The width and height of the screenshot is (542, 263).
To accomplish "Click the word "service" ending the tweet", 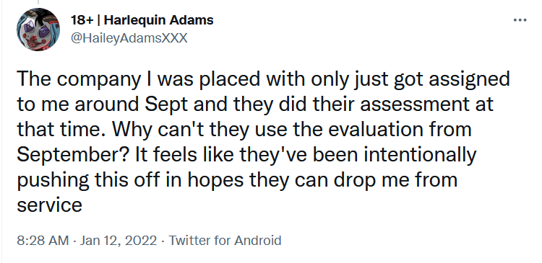I will [49, 206].
